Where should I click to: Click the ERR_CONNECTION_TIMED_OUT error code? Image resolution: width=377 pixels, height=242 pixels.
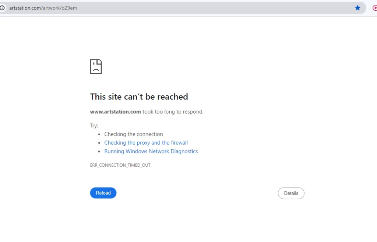120,165
